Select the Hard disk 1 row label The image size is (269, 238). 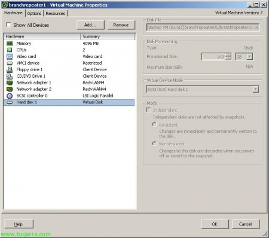(27, 102)
